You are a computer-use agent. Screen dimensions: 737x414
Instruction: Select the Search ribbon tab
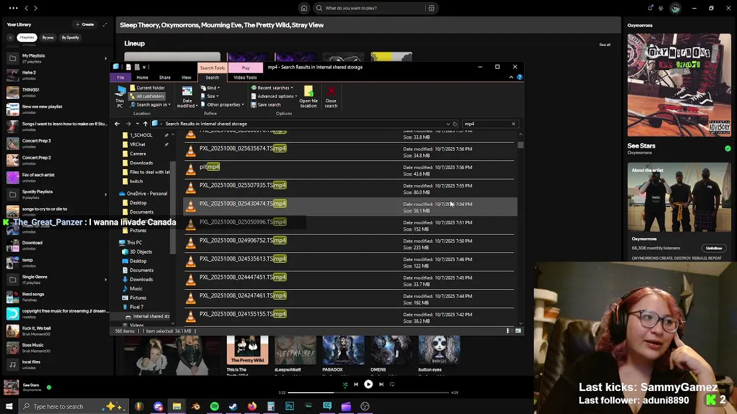pyautogui.click(x=212, y=77)
